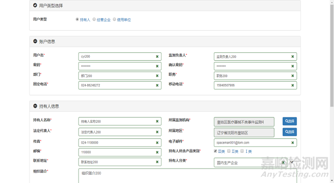Clear the 职务 field using its X icon
The height and width of the screenshot is (183, 334).
pyautogui.click(x=293, y=76)
